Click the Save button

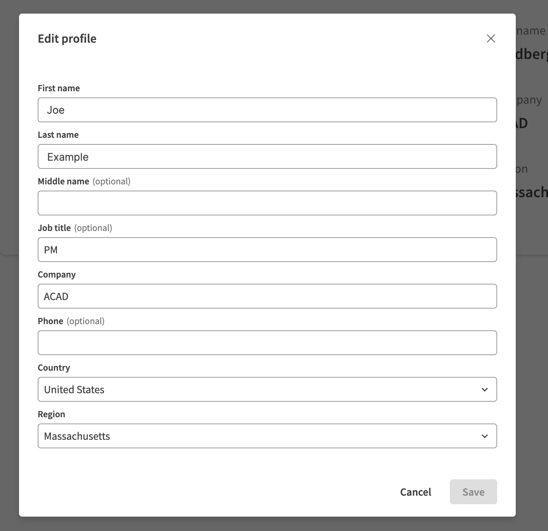click(473, 492)
